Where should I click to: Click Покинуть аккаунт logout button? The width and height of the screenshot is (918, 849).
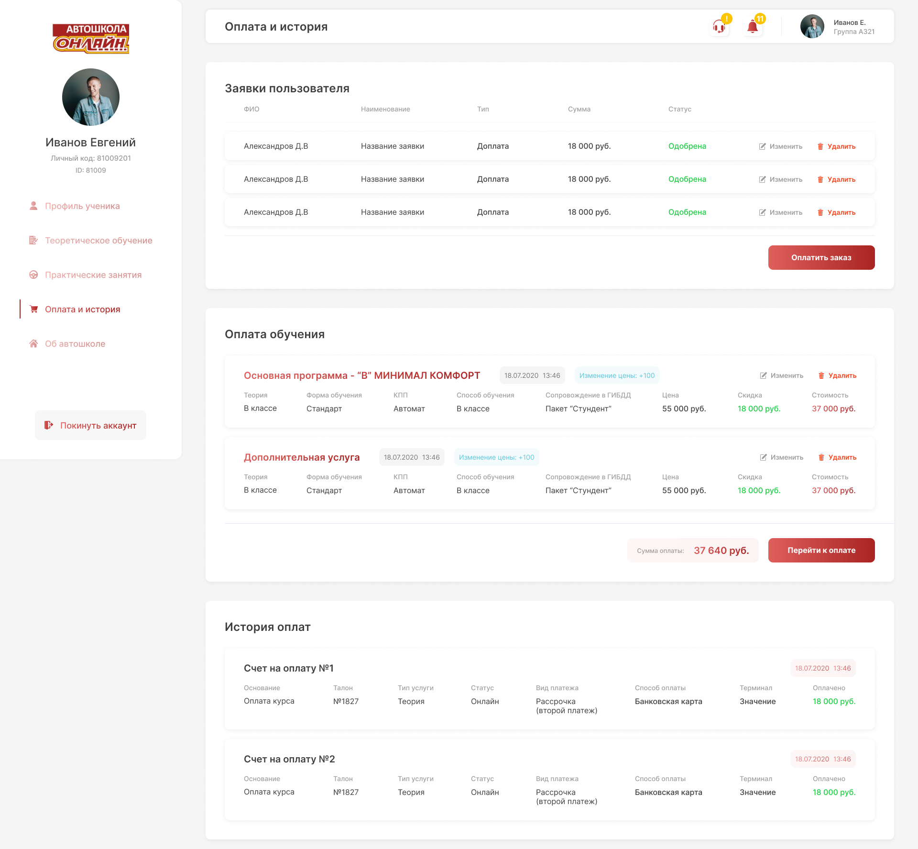coord(90,425)
